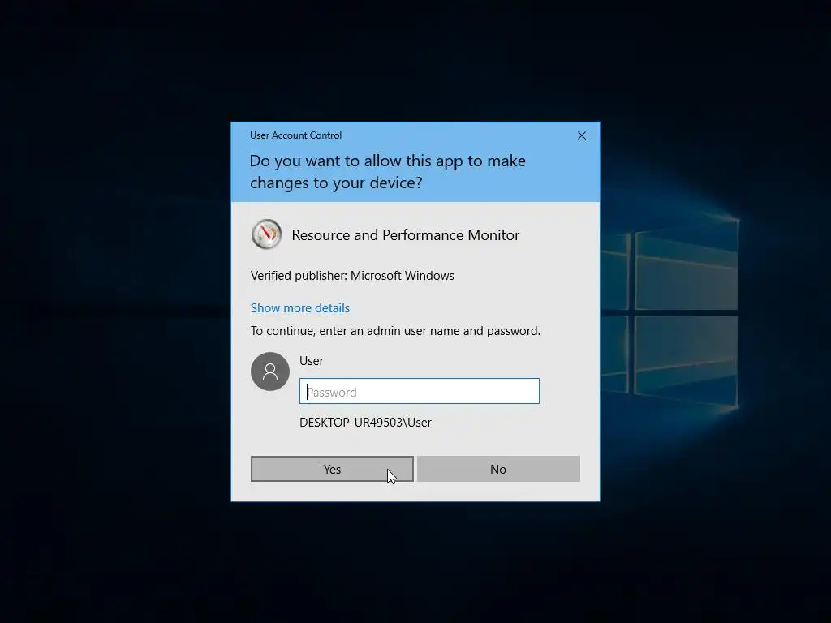Open the Show more details link
Viewport: 831px width, 623px height.
pos(300,307)
